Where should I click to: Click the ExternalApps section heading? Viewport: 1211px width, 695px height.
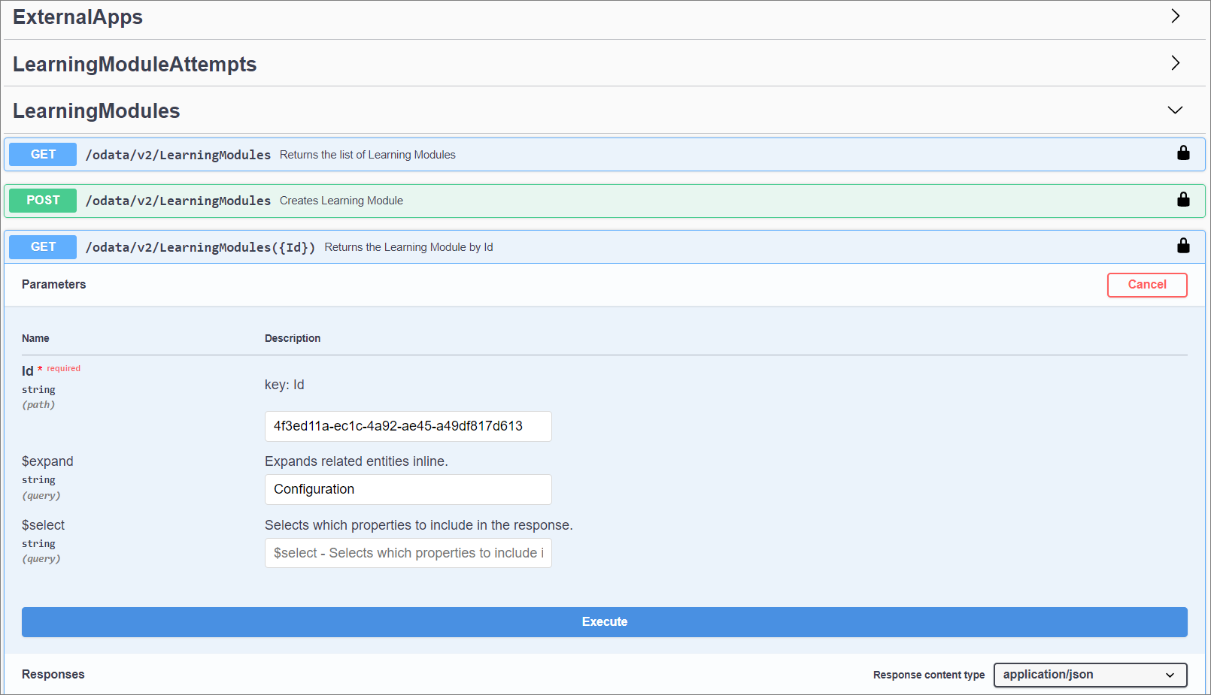point(77,17)
